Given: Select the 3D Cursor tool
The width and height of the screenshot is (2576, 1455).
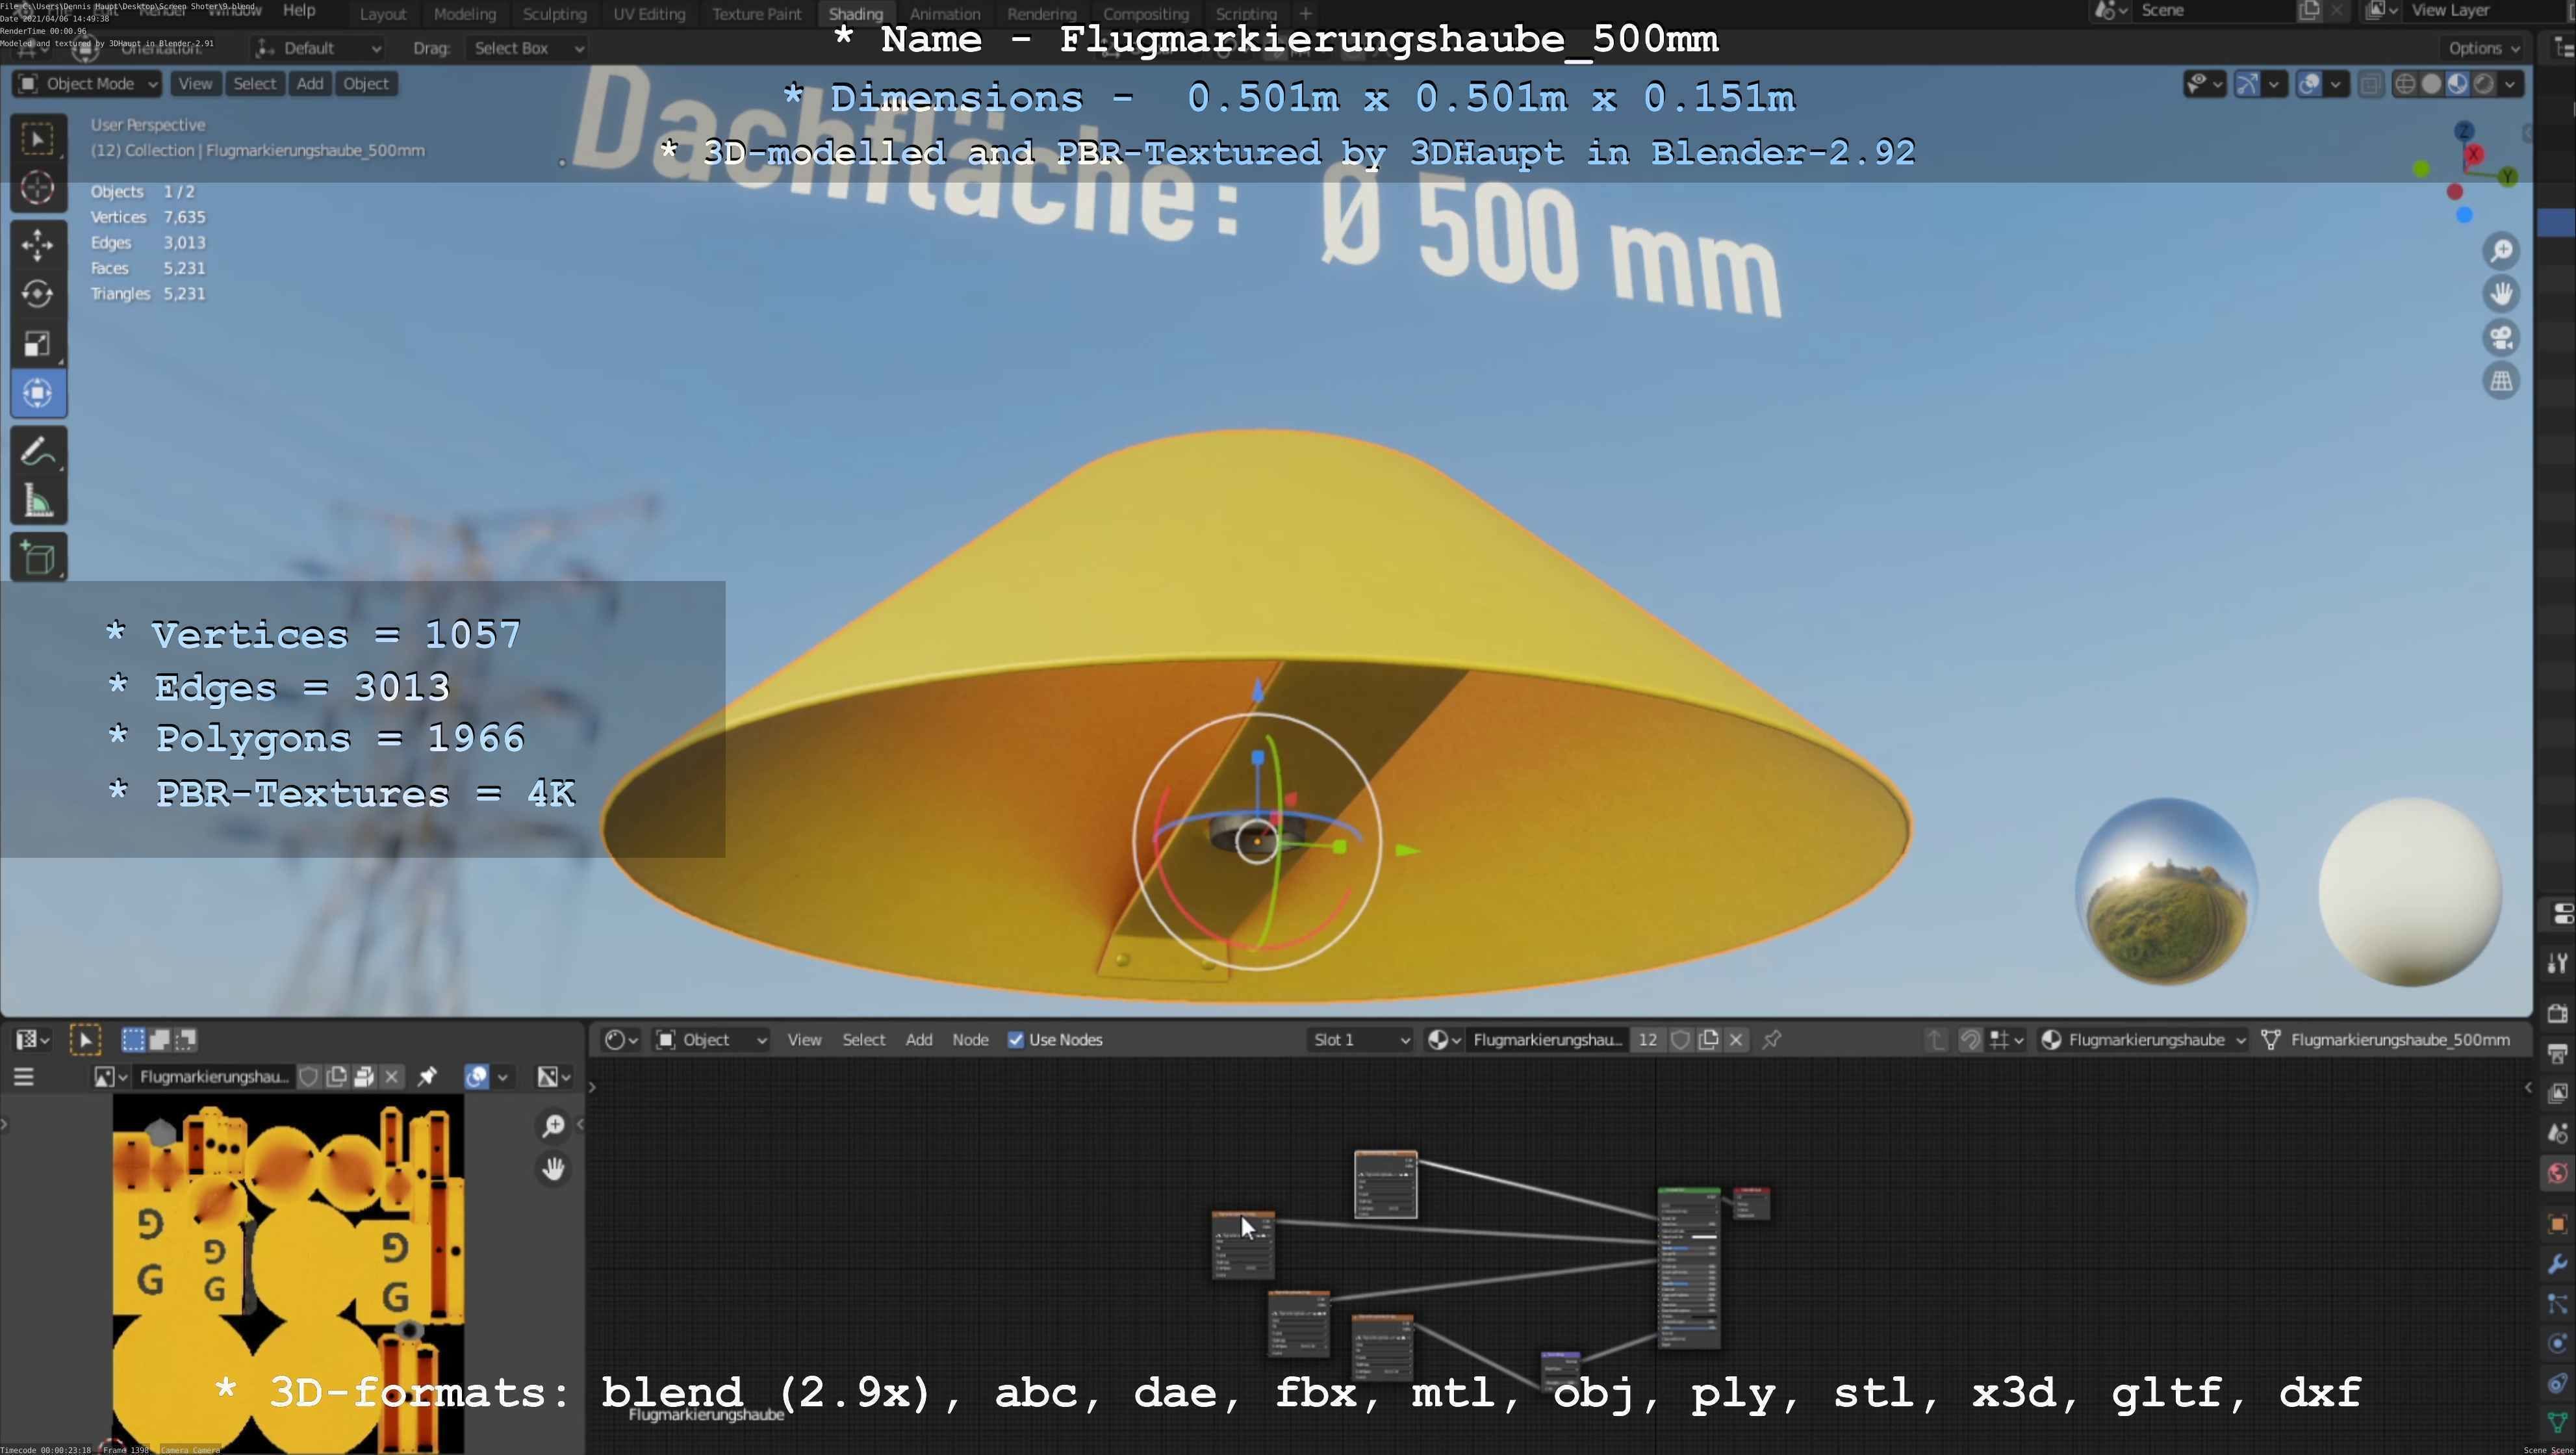Looking at the screenshot, I should click(x=38, y=188).
